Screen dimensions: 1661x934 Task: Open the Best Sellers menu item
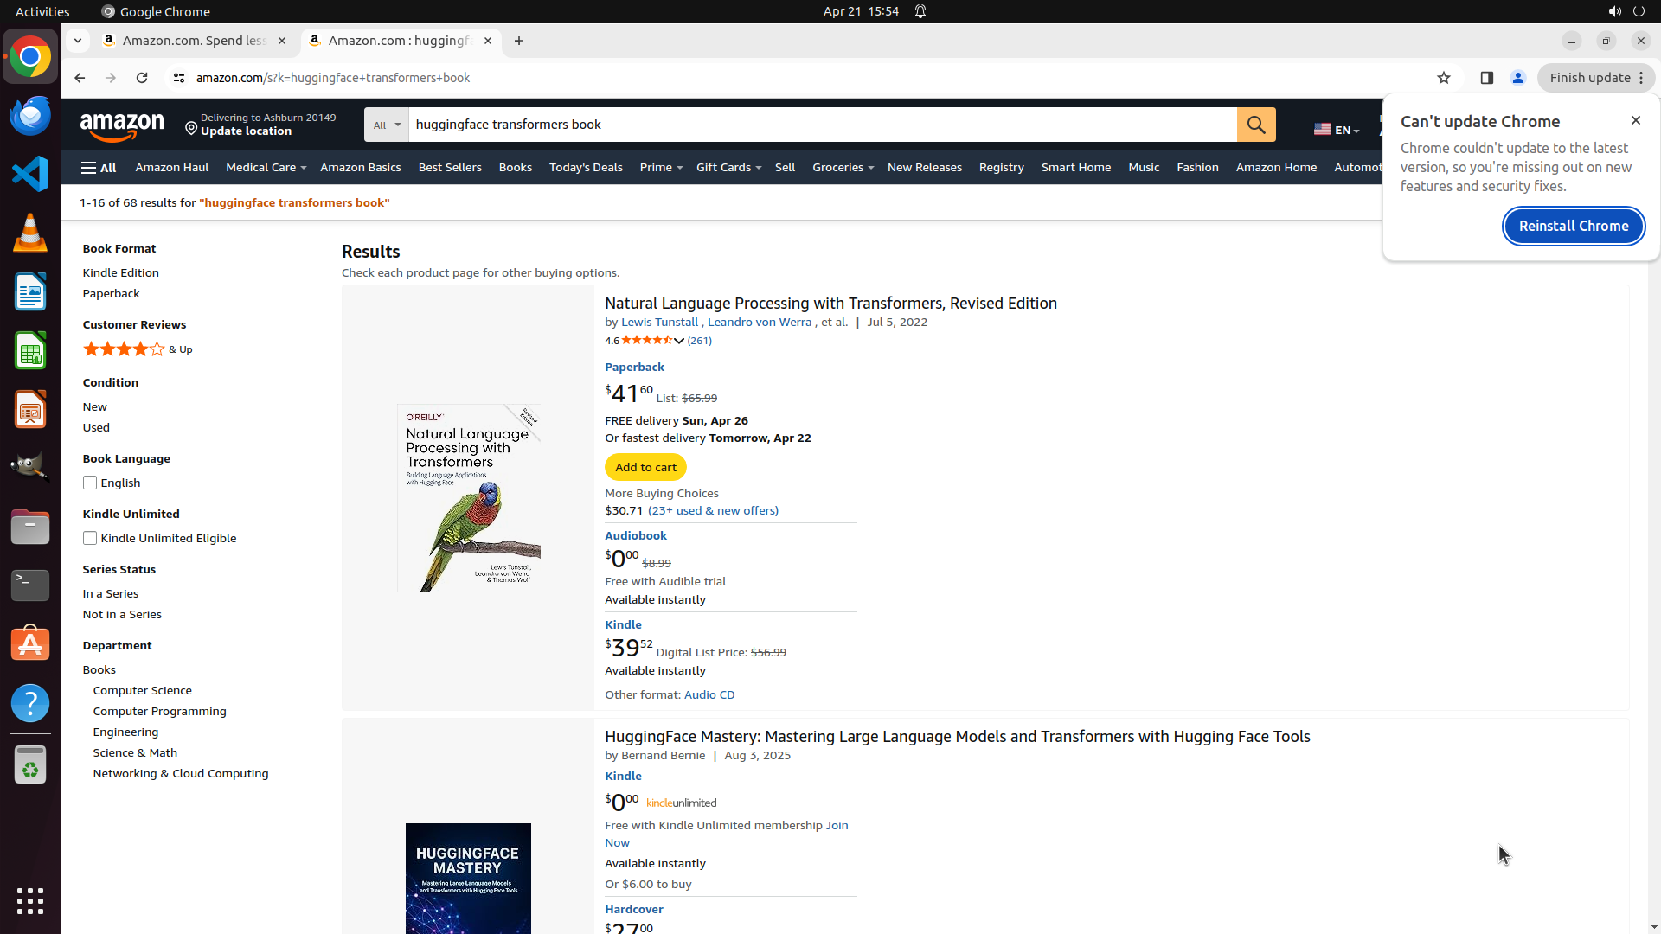450,168
